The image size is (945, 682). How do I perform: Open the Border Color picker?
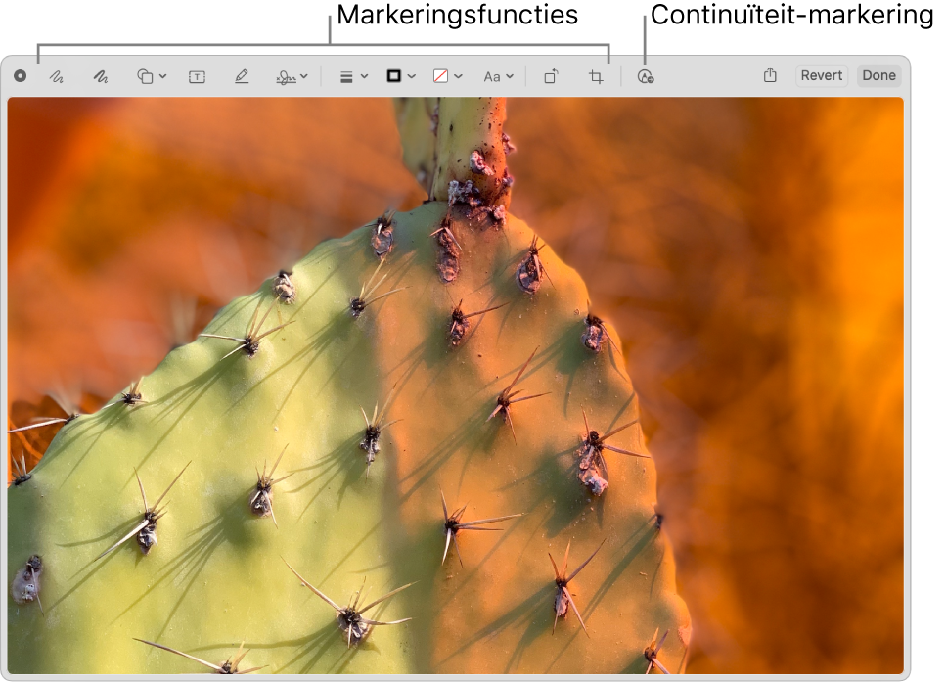pyautogui.click(x=401, y=76)
